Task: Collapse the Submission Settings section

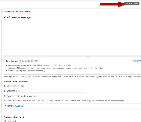Action: point(17,11)
